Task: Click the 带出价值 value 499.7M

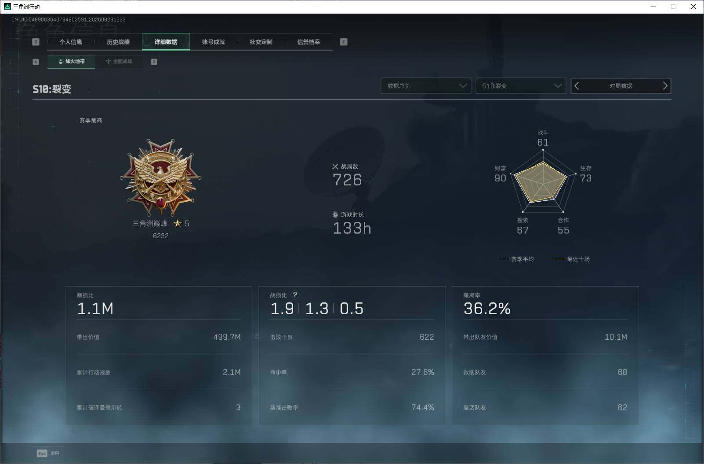Action: coord(227,337)
